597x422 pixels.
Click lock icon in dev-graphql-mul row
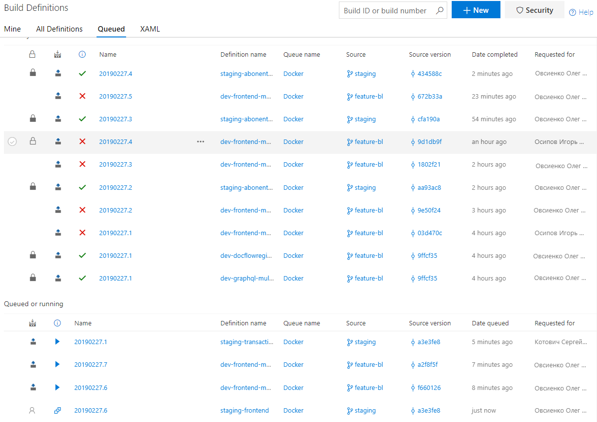(33, 278)
